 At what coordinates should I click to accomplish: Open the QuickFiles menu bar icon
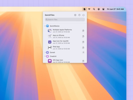pos(85,9)
